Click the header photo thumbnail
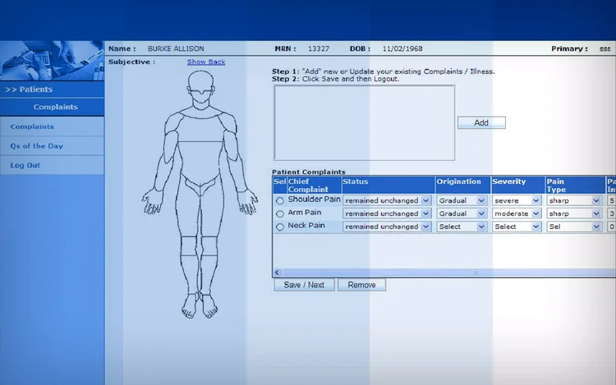Viewport: 616px width, 385px height. tap(52, 61)
